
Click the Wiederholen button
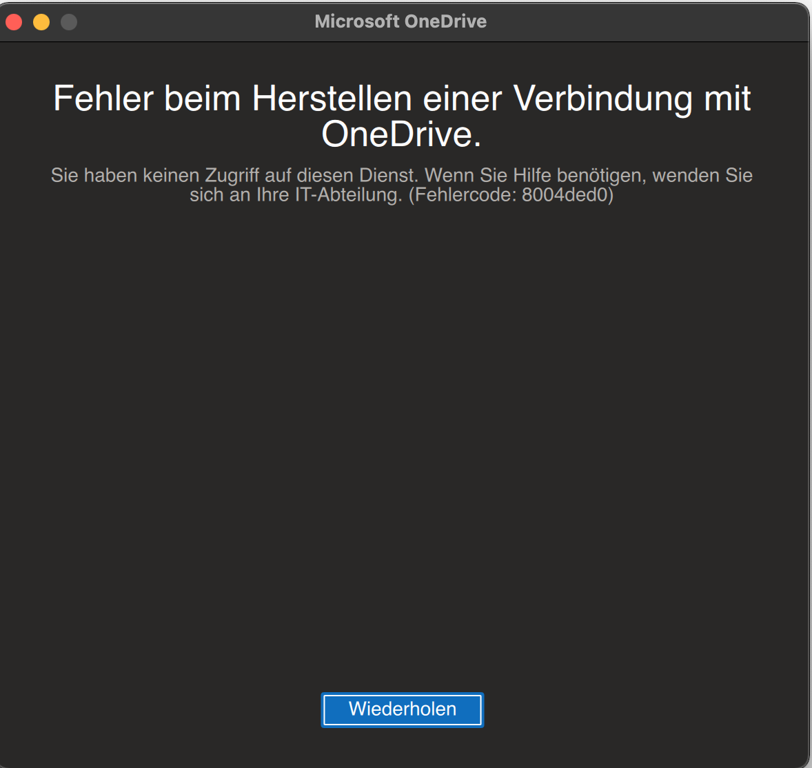[x=403, y=709]
